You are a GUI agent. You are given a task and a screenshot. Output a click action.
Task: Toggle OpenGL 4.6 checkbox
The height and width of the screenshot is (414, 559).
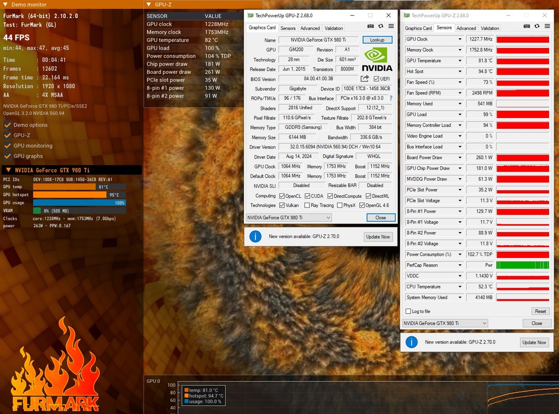362,205
